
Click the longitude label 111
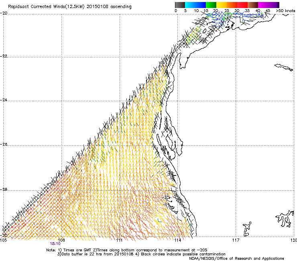click(x=120, y=240)
